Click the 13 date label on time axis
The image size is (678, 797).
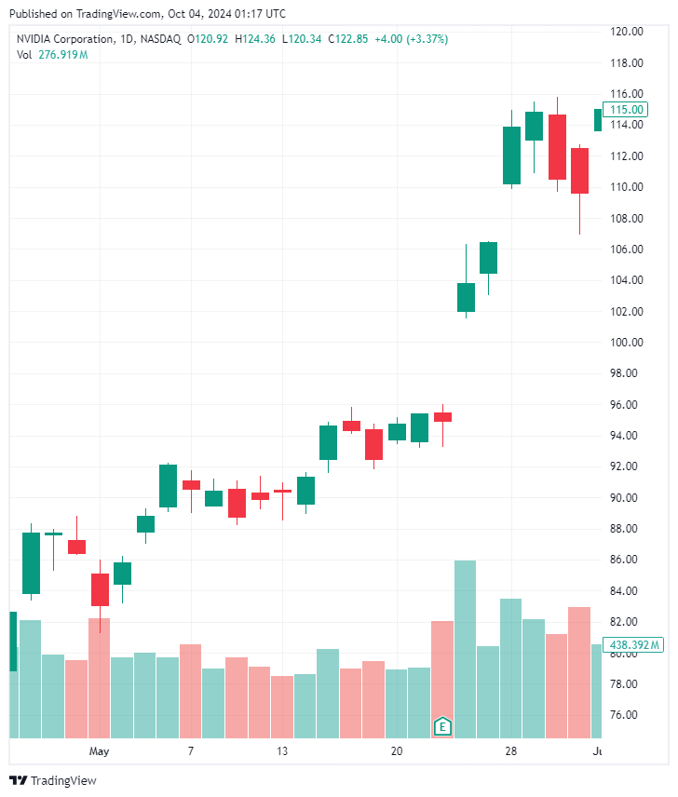[282, 751]
